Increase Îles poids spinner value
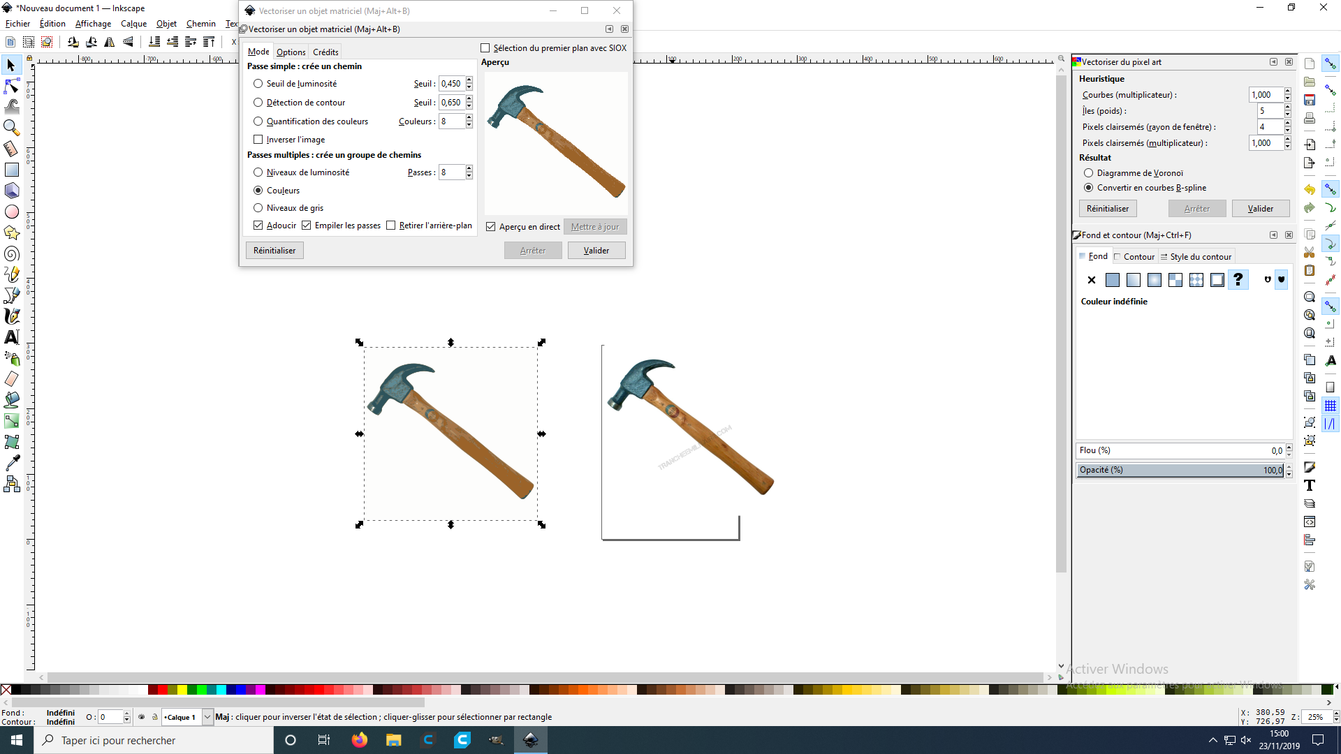Image resolution: width=1341 pixels, height=754 pixels. coord(1287,108)
